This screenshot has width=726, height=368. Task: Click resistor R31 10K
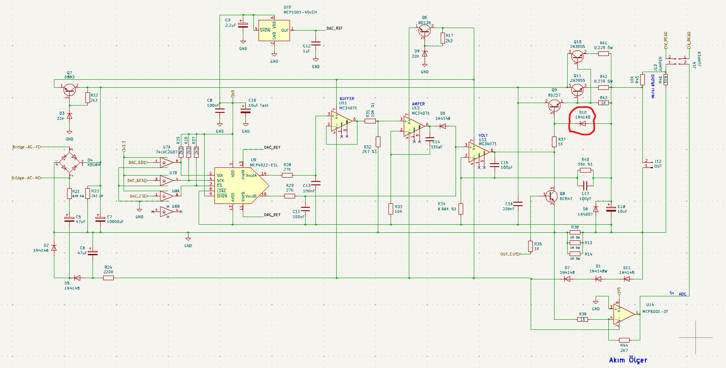point(370,121)
